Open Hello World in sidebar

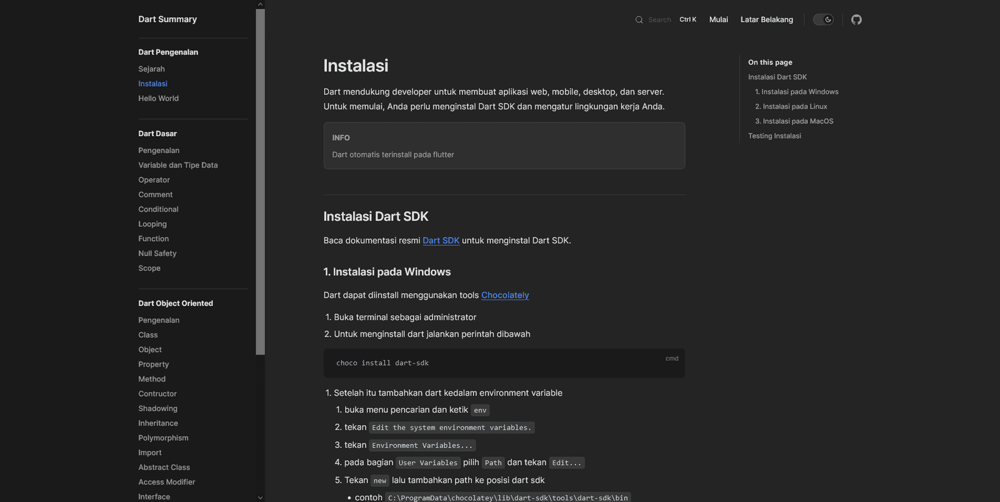tap(158, 98)
